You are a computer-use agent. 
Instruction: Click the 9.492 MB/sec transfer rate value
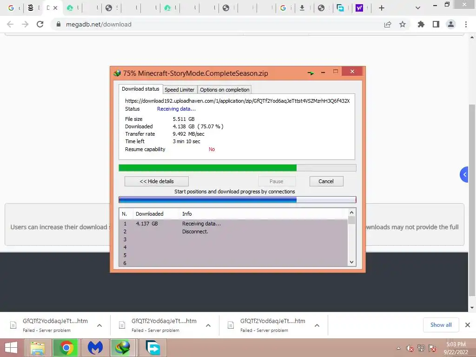point(189,134)
